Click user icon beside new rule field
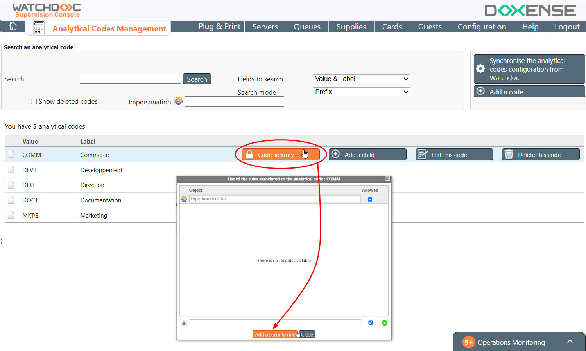This screenshot has height=351, width=586. pos(184,323)
